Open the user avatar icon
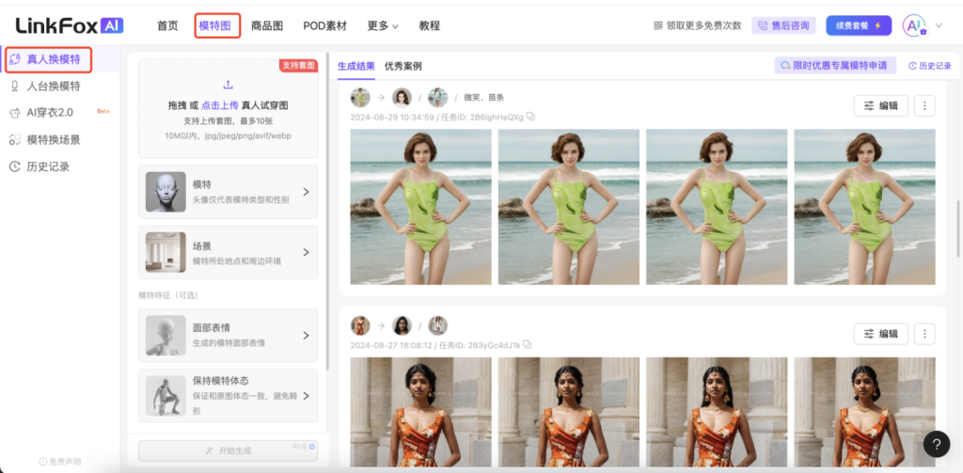This screenshot has height=473, width=963. (914, 25)
